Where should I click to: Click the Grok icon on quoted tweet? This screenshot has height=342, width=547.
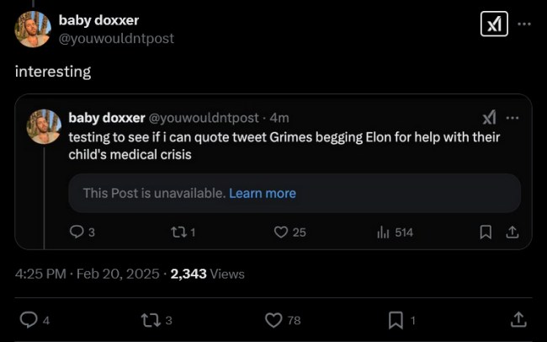pos(489,118)
